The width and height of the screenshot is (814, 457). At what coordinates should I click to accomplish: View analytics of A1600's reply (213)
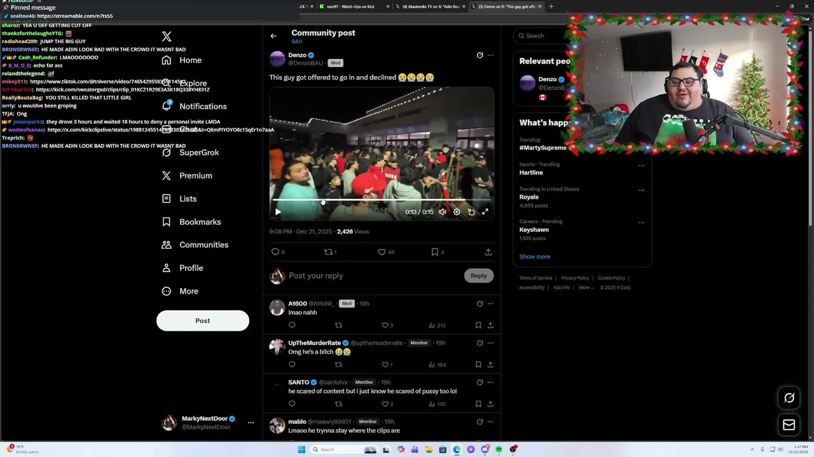437,326
